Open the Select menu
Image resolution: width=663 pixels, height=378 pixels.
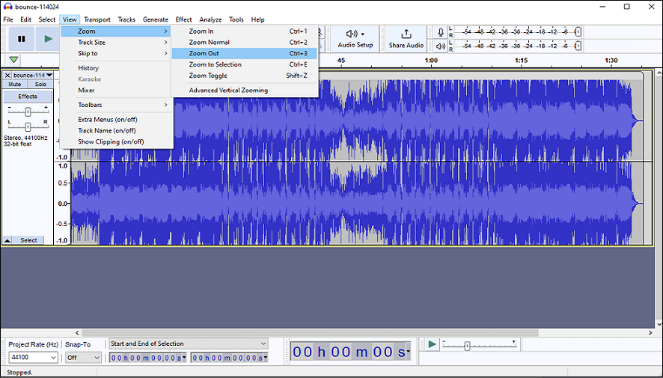[x=47, y=19]
